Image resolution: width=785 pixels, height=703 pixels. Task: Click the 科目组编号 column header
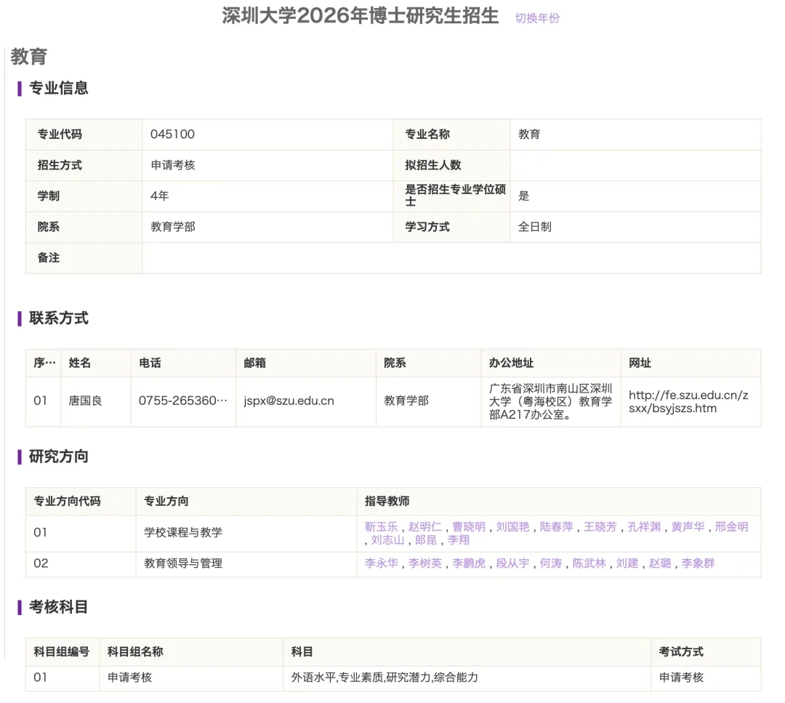[x=62, y=651]
